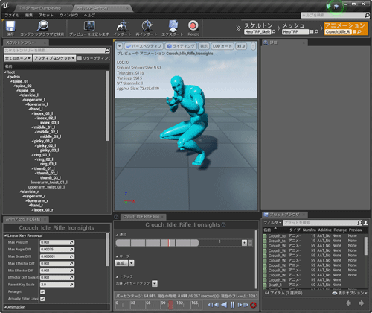The height and width of the screenshot is (313, 372).
Task: Switch to Animation (アニメーション) mode
Action: pyautogui.click(x=345, y=28)
